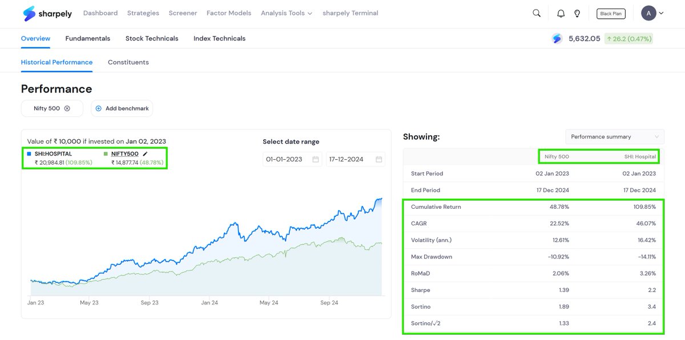Click the Sep 24 chart axis label
This screenshot has height=340, width=685.
point(329,303)
